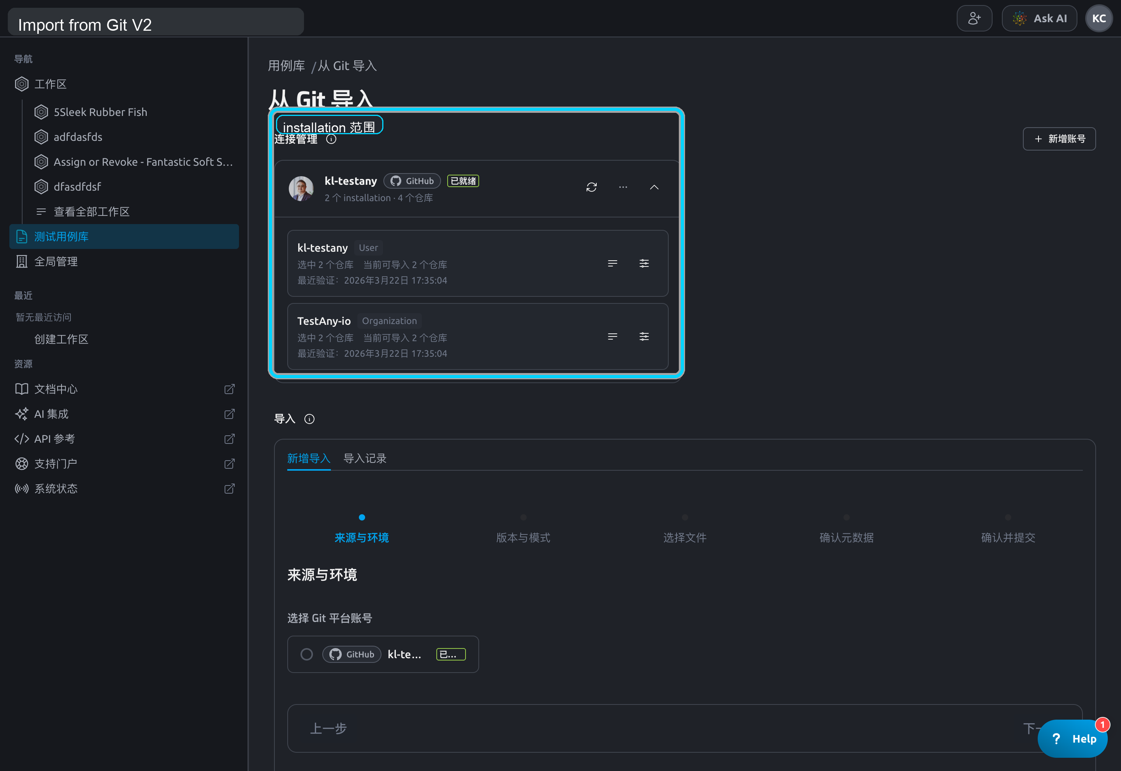Click the User tag on kl-testany installation
1121x771 pixels.
pos(368,248)
